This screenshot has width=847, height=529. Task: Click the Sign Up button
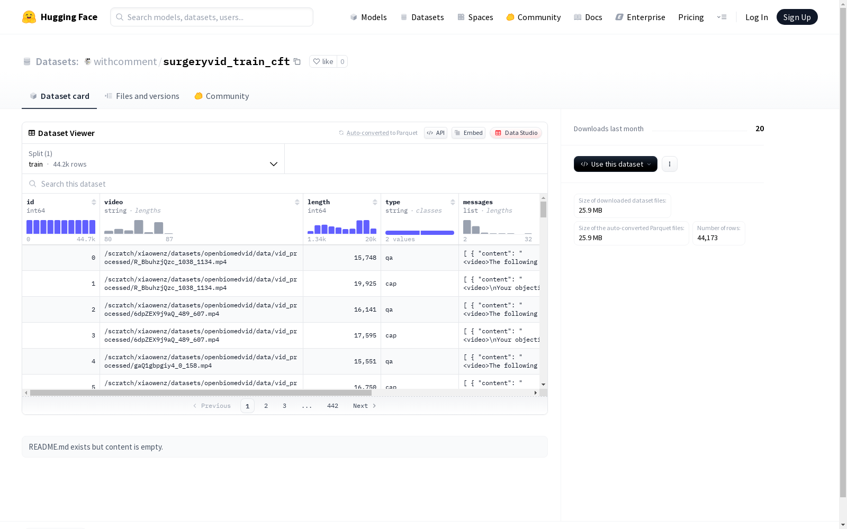click(797, 17)
